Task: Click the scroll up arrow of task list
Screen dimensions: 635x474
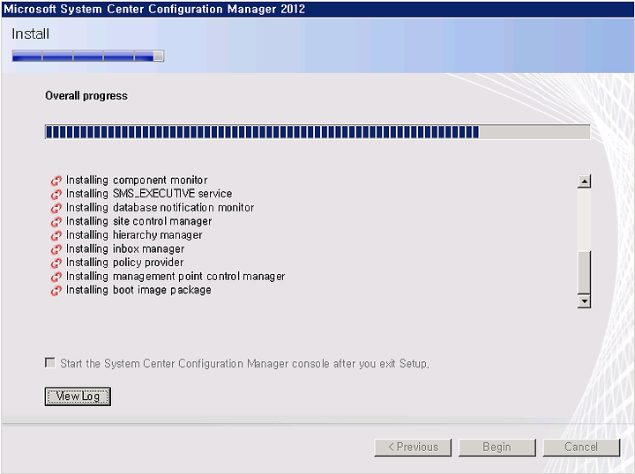Action: coord(584,181)
